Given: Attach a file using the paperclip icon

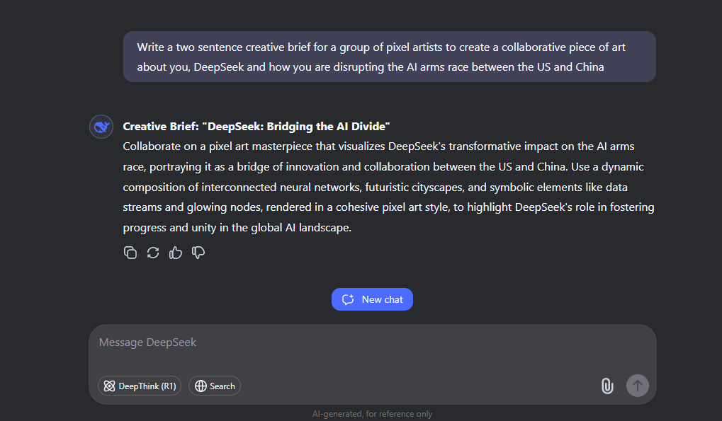Looking at the screenshot, I should pos(607,386).
